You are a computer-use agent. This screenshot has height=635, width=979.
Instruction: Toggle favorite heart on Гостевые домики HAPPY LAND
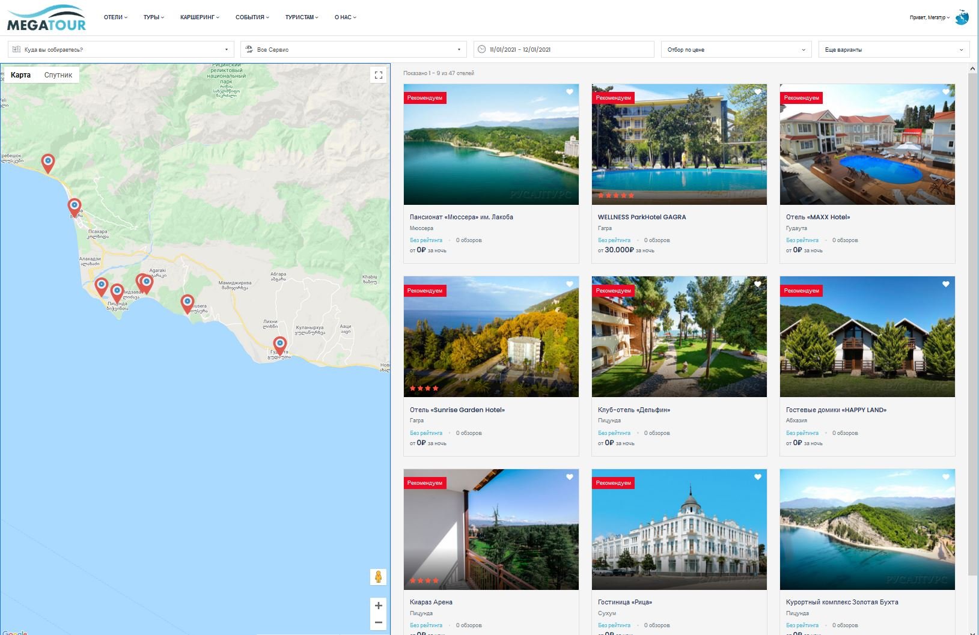pyautogui.click(x=945, y=284)
